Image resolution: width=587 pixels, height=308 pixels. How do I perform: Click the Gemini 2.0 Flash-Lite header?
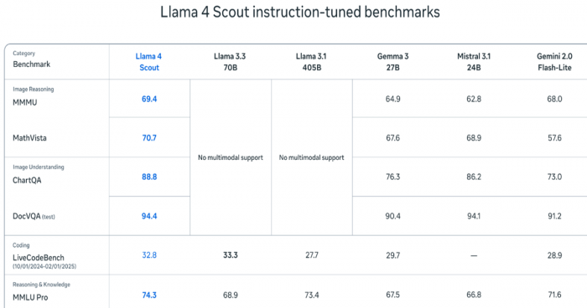pos(554,62)
